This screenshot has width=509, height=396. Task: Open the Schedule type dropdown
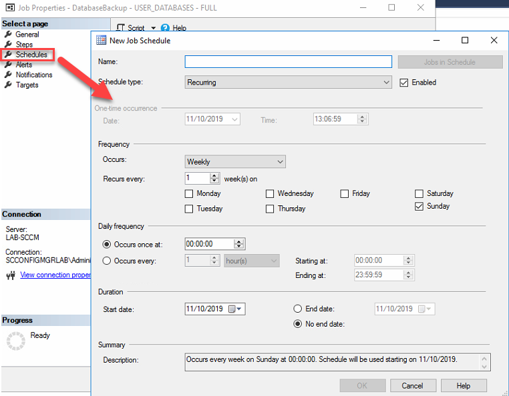289,82
